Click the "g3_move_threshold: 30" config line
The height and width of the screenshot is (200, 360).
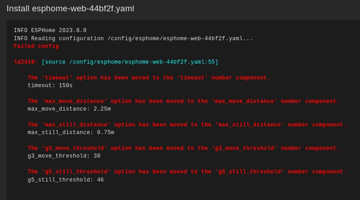click(64, 156)
